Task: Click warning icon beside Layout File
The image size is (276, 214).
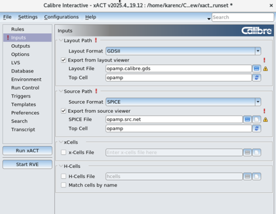Action: click(265, 69)
